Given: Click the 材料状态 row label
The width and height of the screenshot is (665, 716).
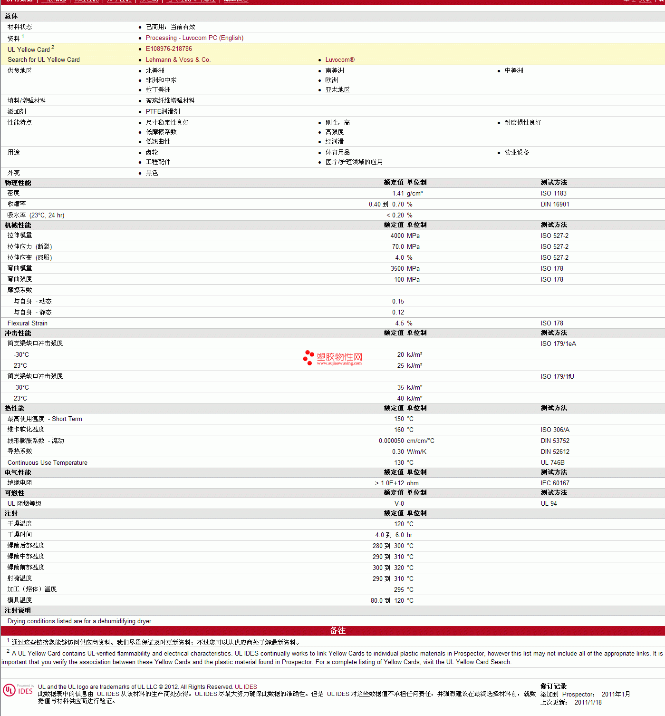Looking at the screenshot, I should coord(20,27).
